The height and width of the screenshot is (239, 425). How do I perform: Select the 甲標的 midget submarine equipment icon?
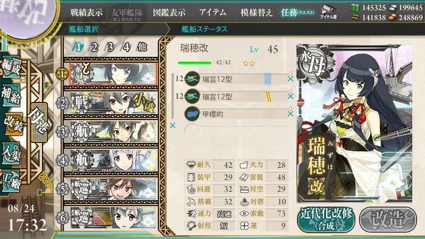192,114
